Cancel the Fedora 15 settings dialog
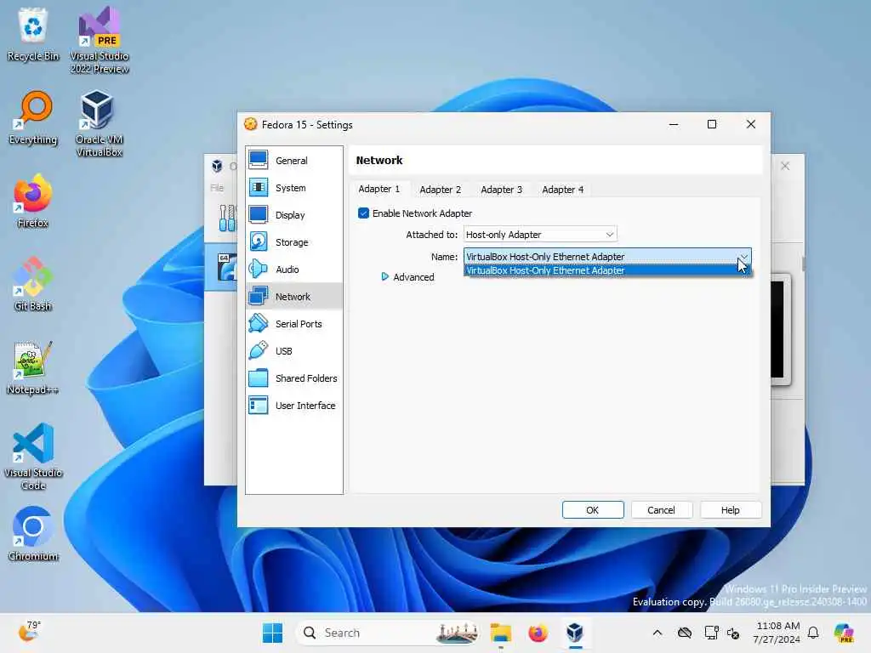Screen dimensions: 871x653 coord(661,510)
